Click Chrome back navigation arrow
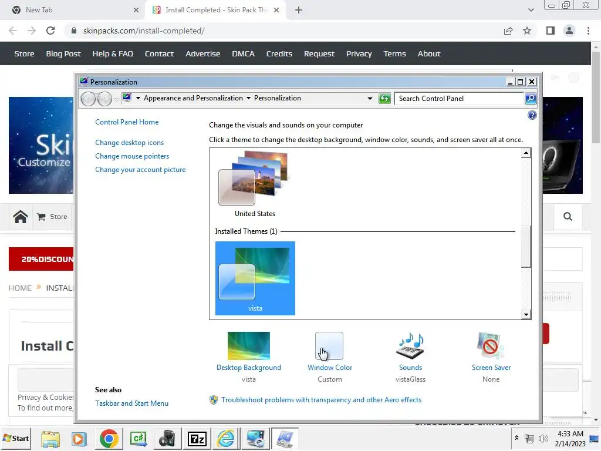Viewport: 601px width, 451px height. (13, 31)
